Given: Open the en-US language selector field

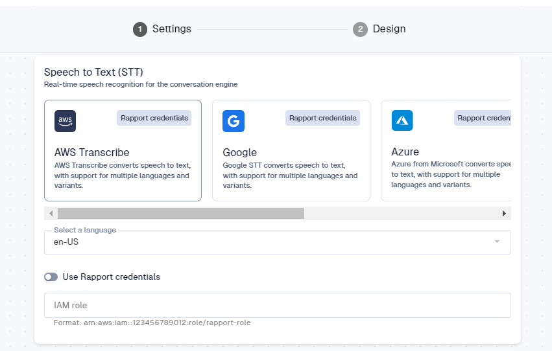Looking at the screenshot, I should [259, 242].
